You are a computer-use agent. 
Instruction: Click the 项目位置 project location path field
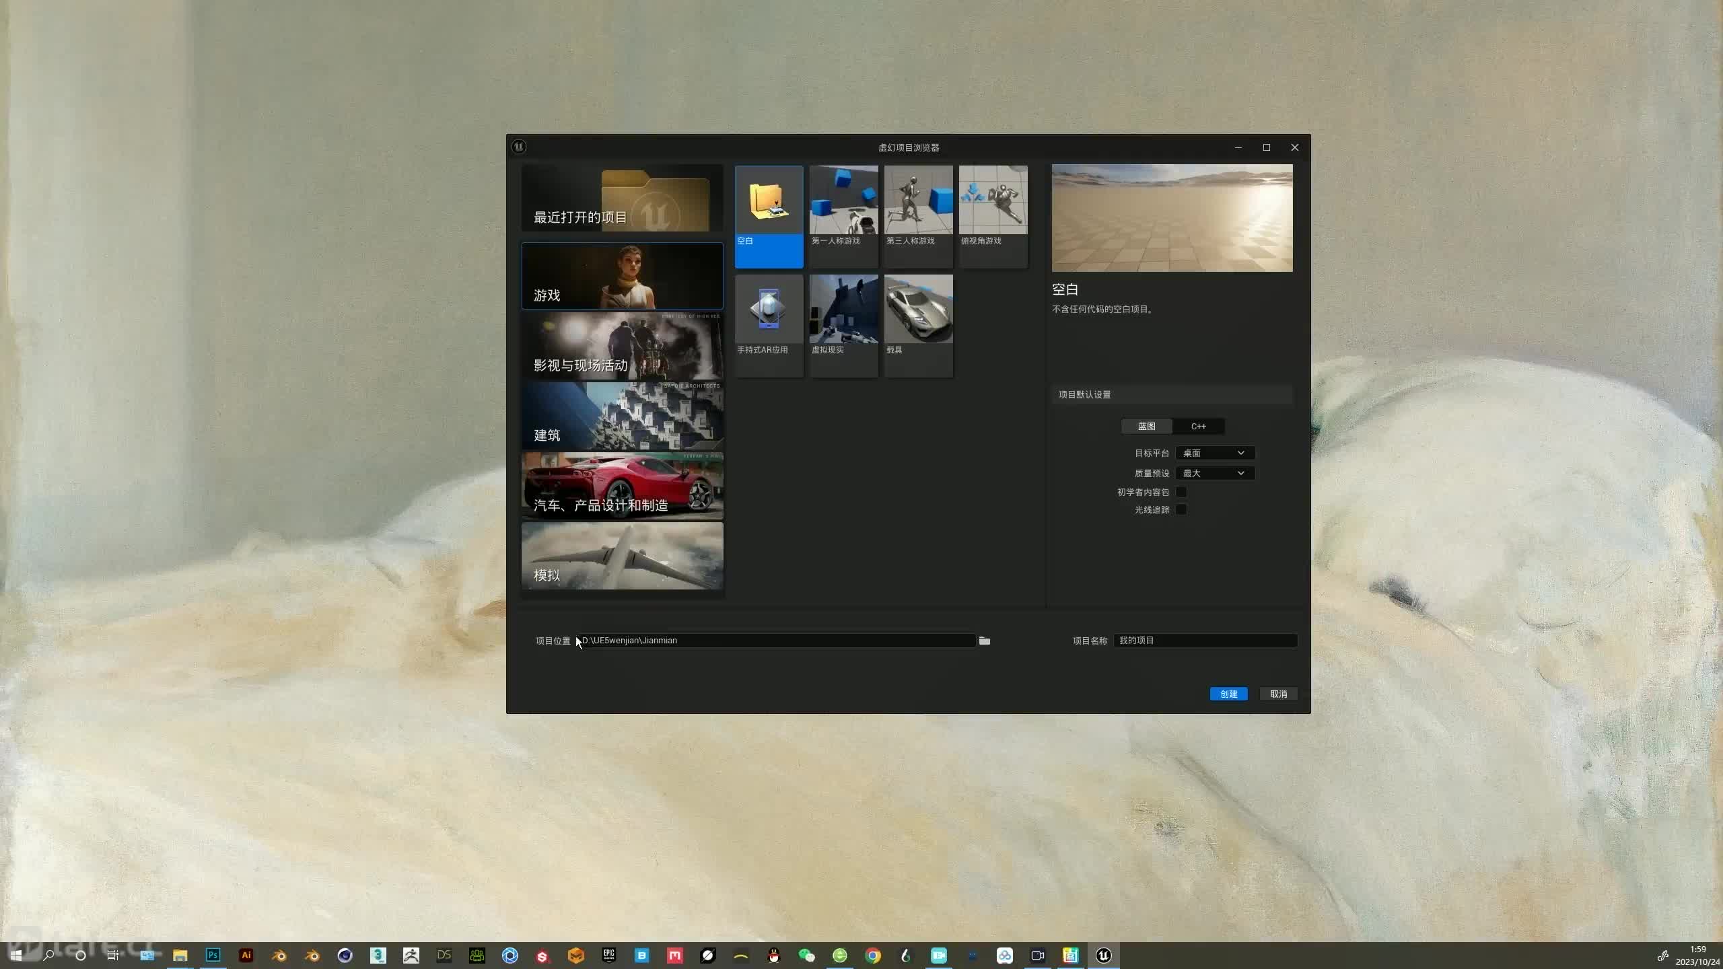776,641
